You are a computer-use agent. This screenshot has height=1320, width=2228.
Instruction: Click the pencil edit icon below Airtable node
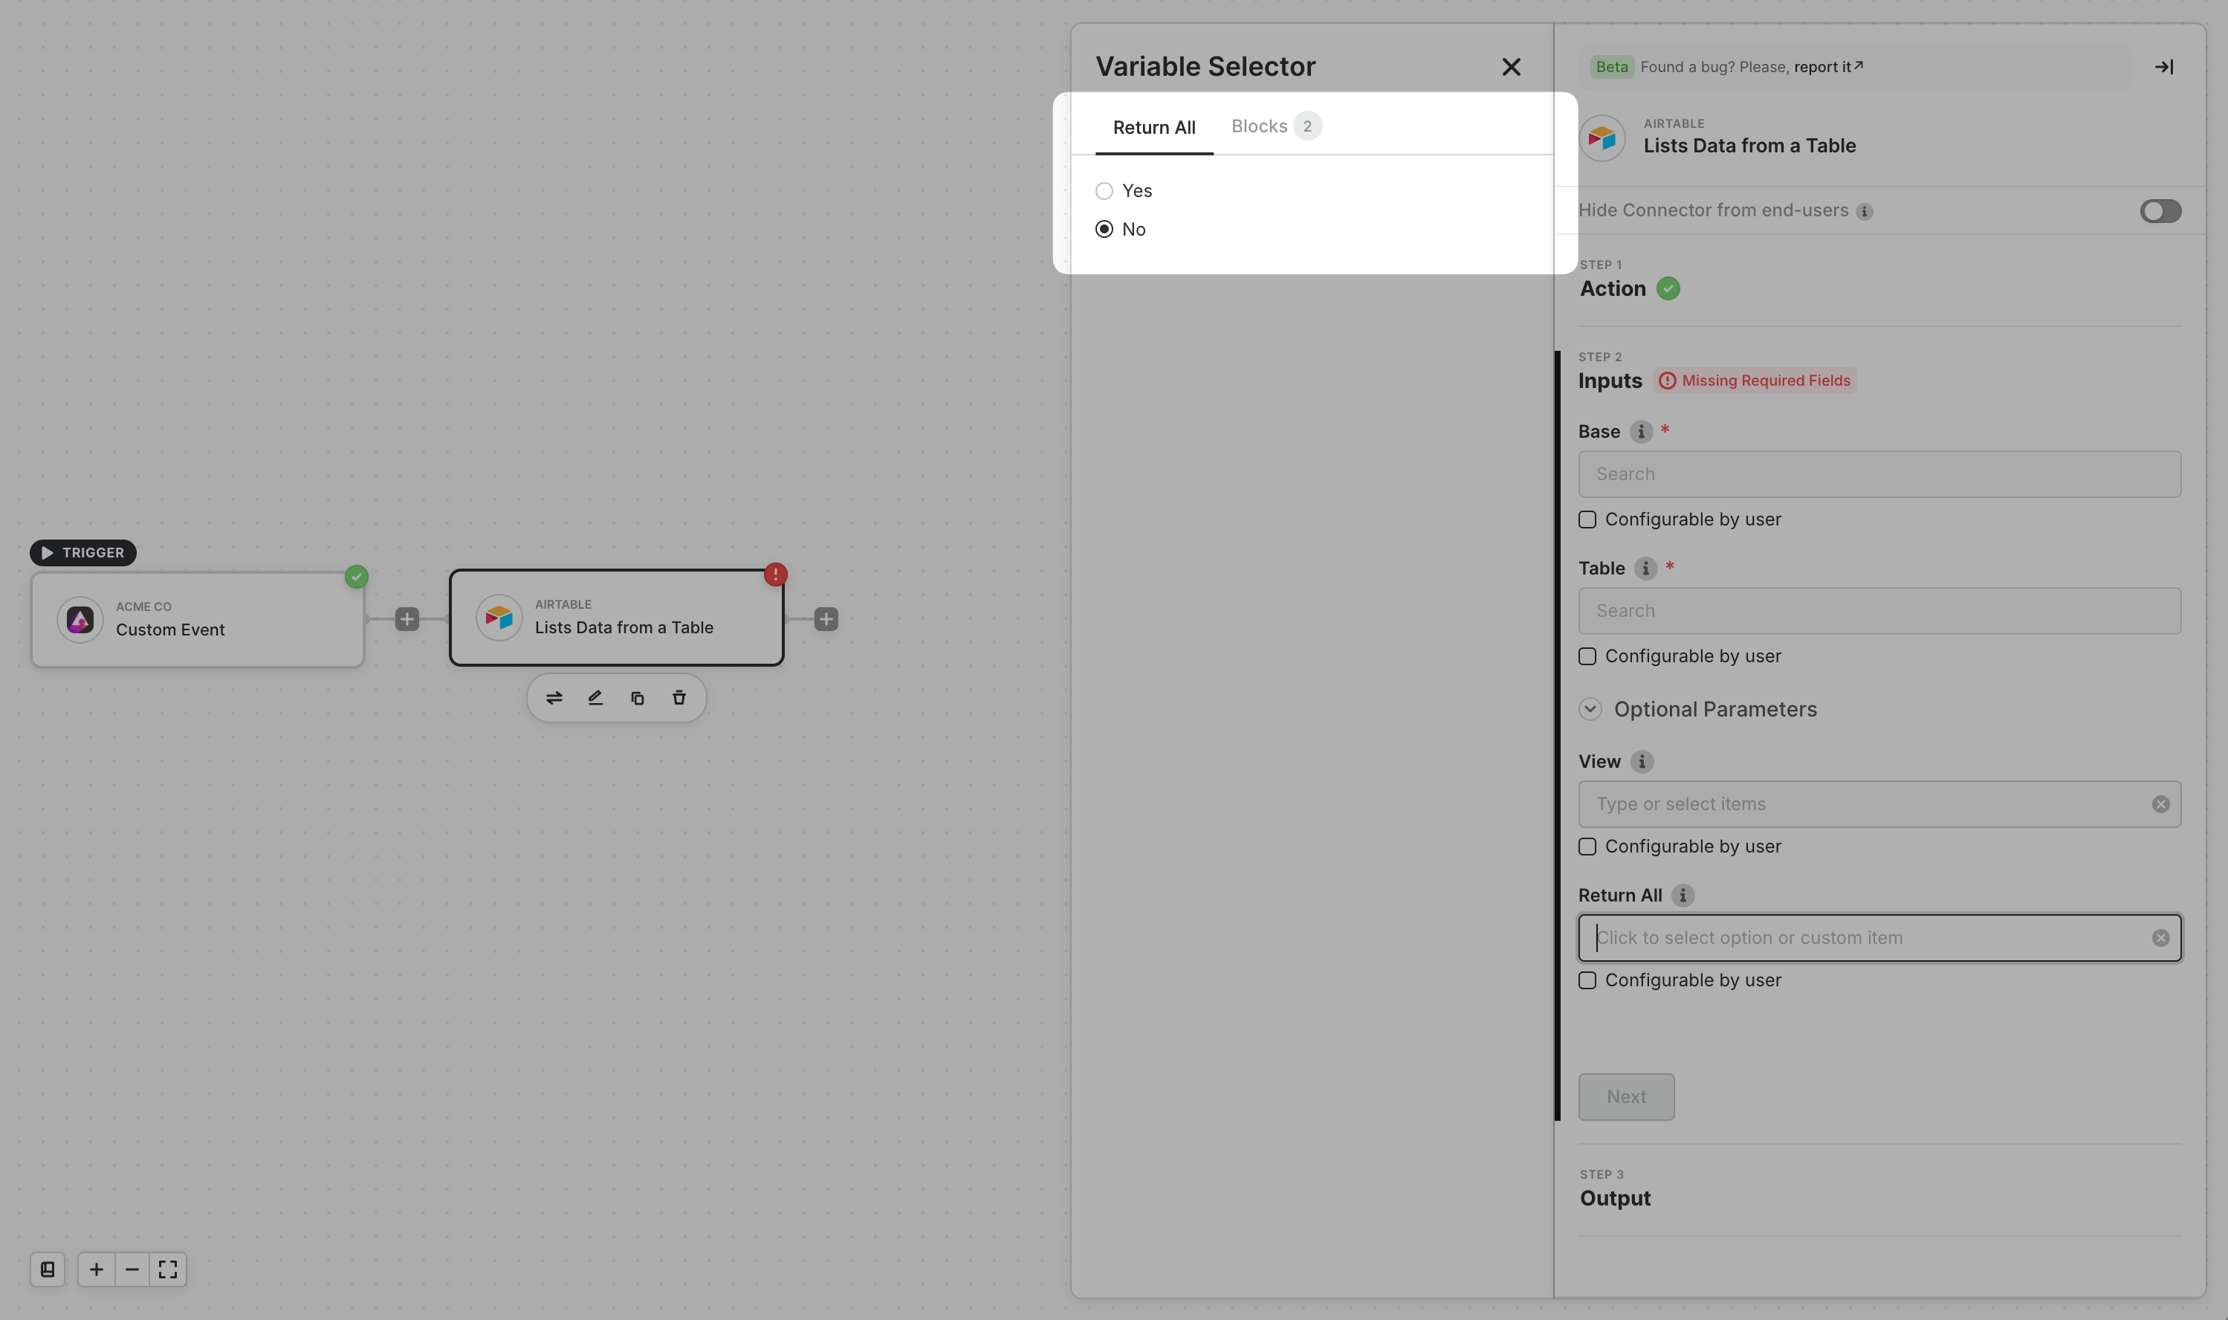pyautogui.click(x=595, y=698)
